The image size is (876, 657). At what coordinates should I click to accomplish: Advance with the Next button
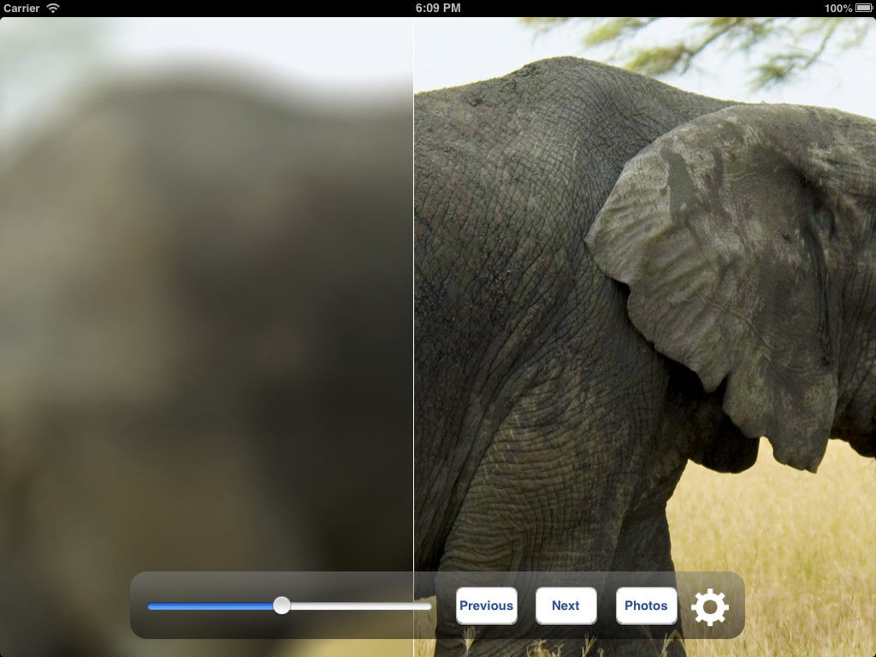tap(566, 606)
